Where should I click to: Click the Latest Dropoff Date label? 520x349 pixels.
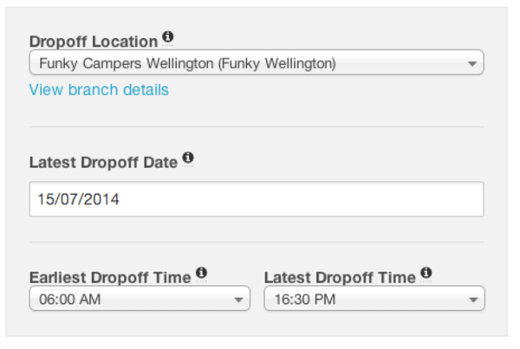103,163
